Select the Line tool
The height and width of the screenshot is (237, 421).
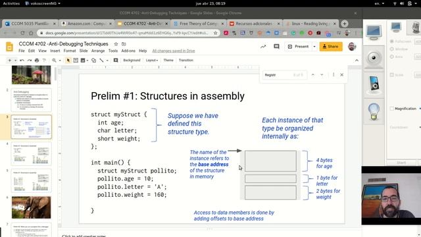(x=101, y=60)
